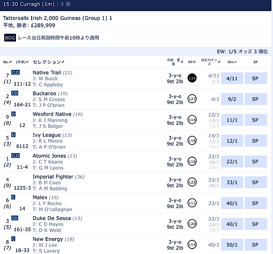
Task: Sort by セレクション column header
Action: tap(48, 62)
